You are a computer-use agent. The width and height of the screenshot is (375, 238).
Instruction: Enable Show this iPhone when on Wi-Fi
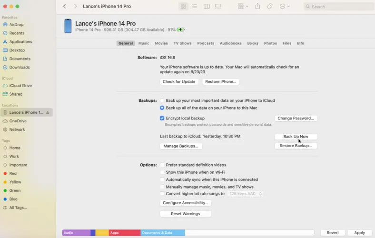click(x=162, y=172)
